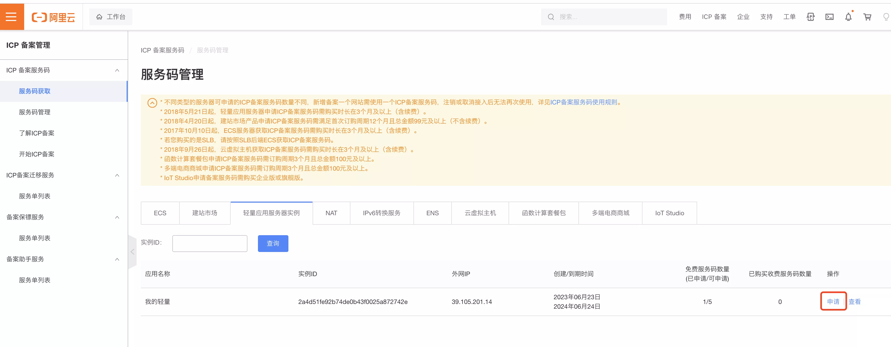
Task: Switch to the 多端电商商城 tab
Action: [610, 213]
